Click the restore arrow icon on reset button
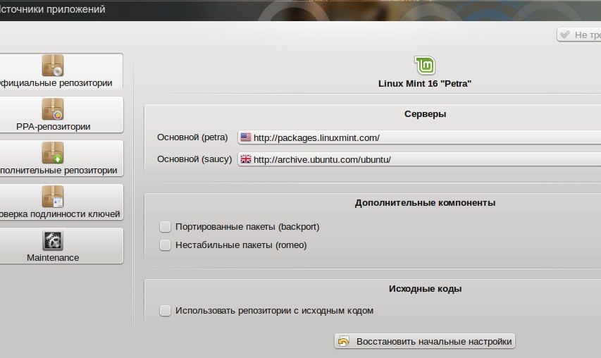 [344, 341]
